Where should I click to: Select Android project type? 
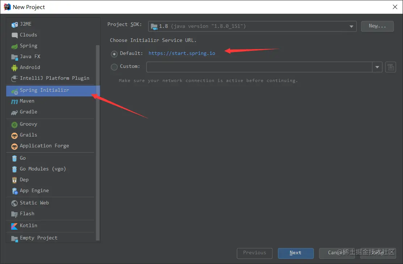50,67
